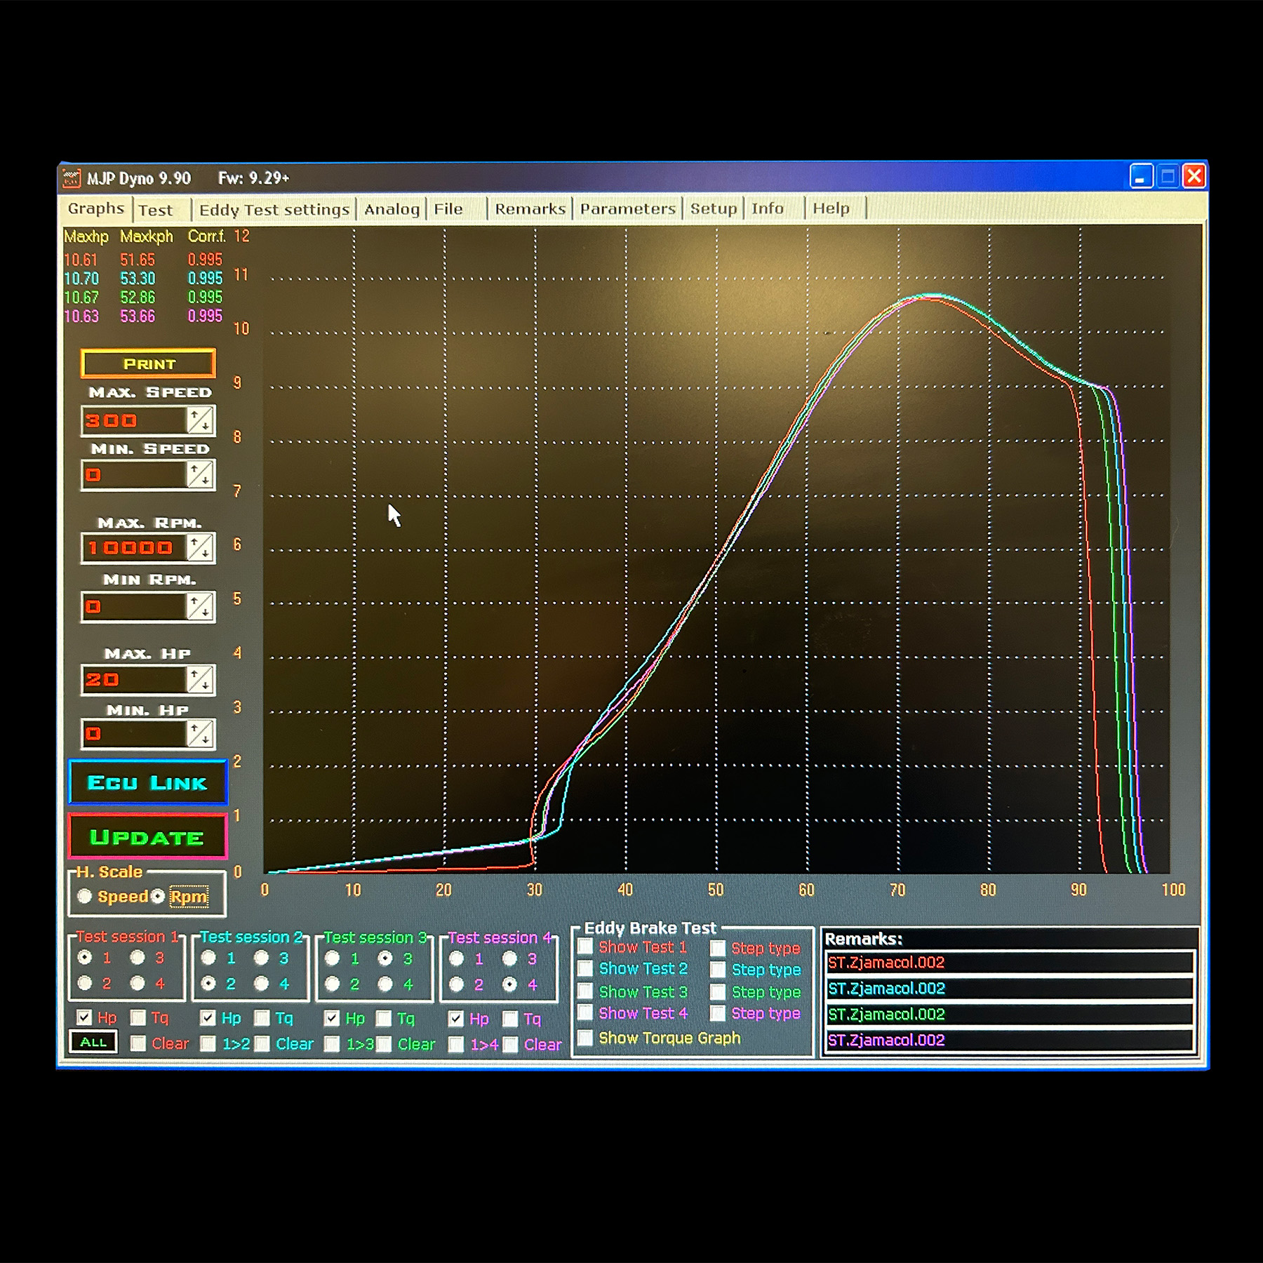The width and height of the screenshot is (1263, 1263).
Task: Tick the Show Test 2 checkbox
Action: (585, 968)
